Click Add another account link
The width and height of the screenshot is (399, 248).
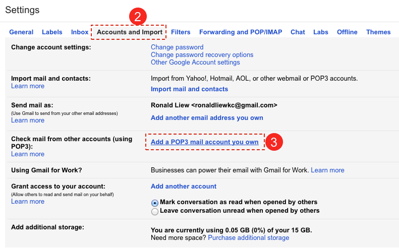pos(184,186)
